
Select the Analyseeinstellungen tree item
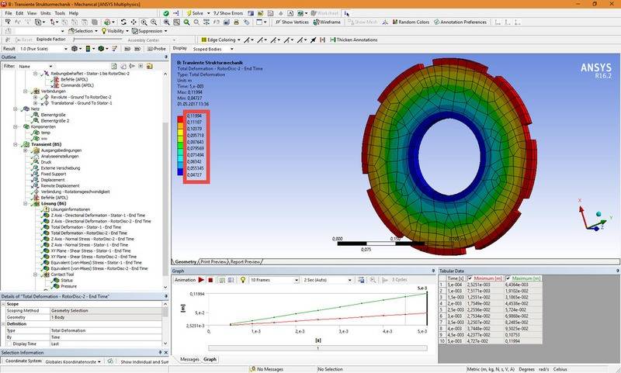tap(60, 156)
